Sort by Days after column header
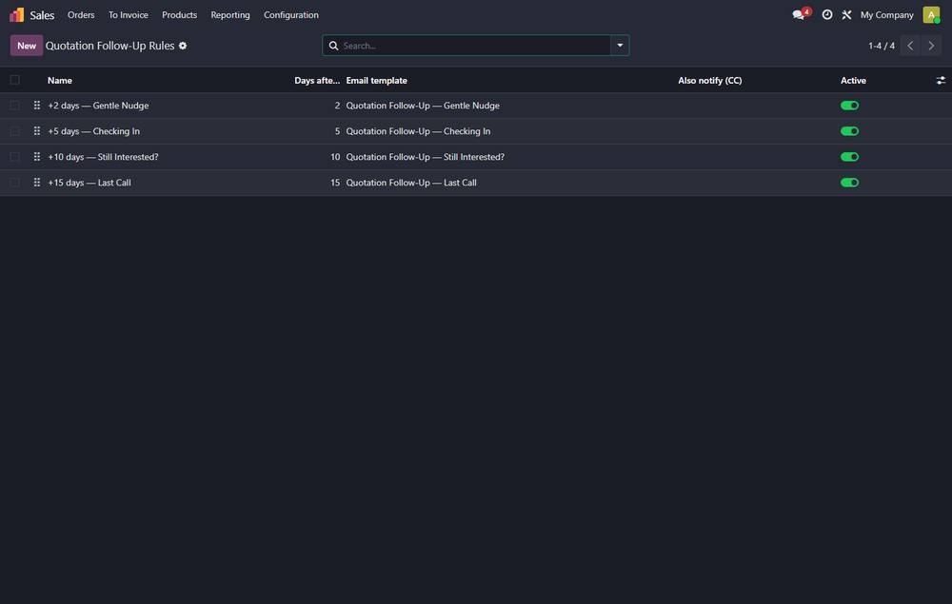 pos(317,80)
